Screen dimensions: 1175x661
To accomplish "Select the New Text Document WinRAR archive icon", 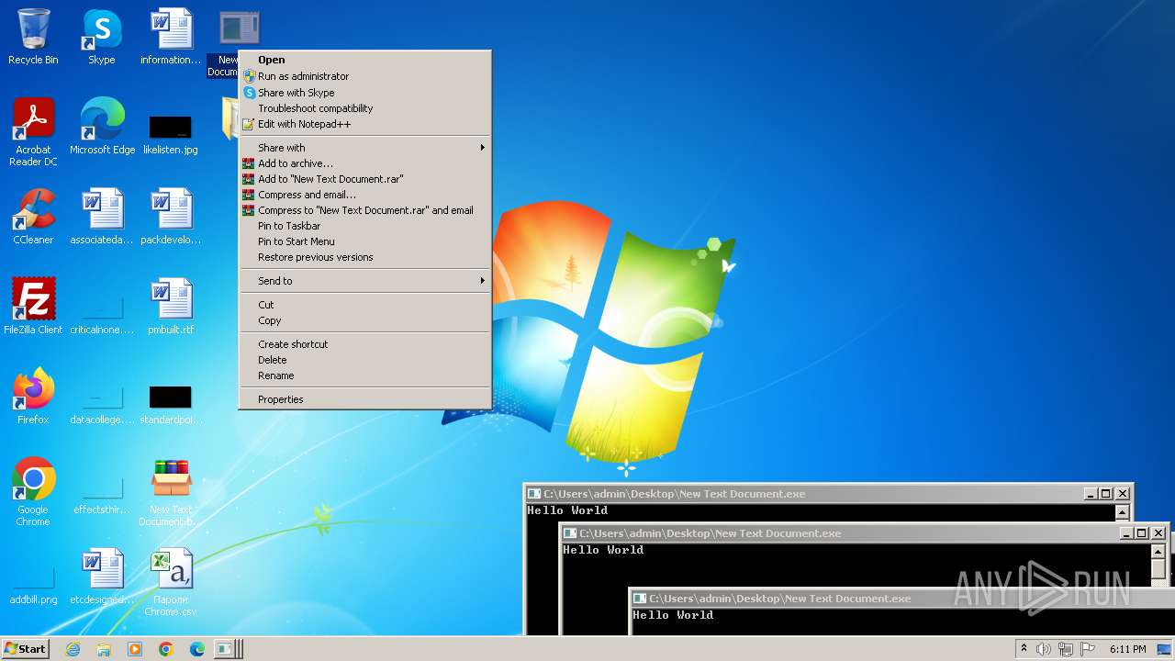I will (x=171, y=492).
